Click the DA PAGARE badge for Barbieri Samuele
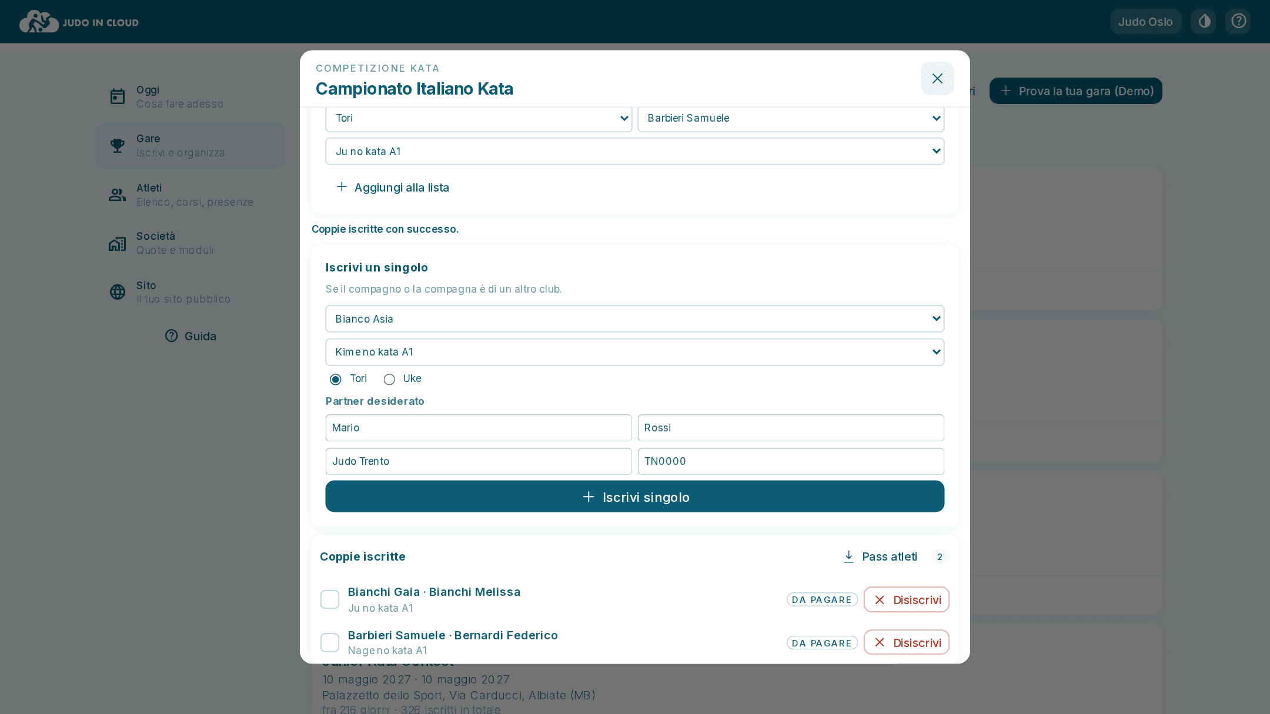Viewport: 1270px width, 714px height. pos(822,643)
